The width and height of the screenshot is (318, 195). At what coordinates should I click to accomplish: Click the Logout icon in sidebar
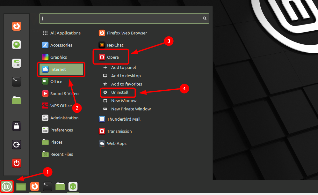(17, 145)
